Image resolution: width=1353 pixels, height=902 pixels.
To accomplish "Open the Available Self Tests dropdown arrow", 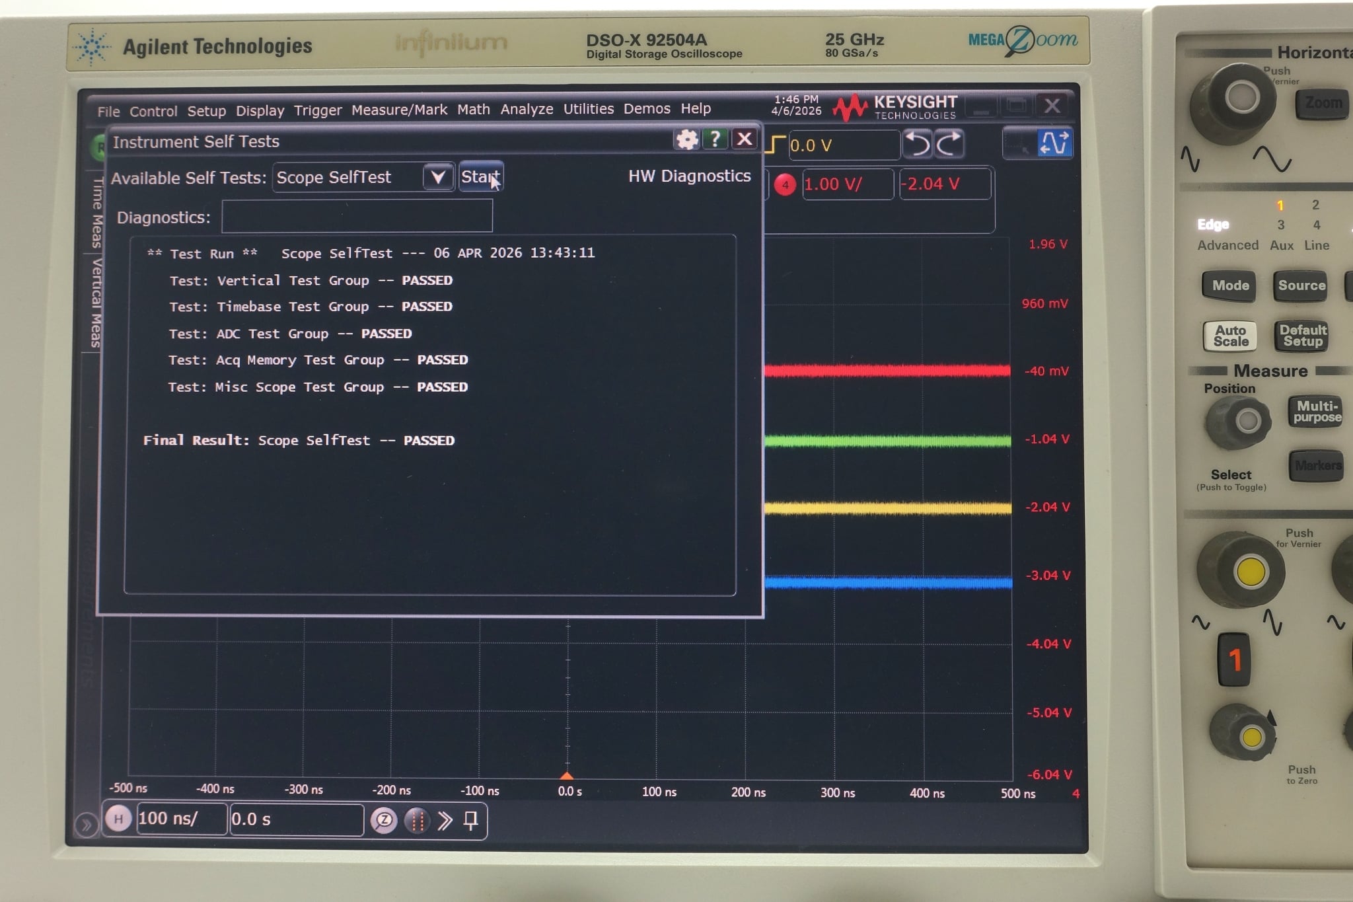I will point(438,177).
